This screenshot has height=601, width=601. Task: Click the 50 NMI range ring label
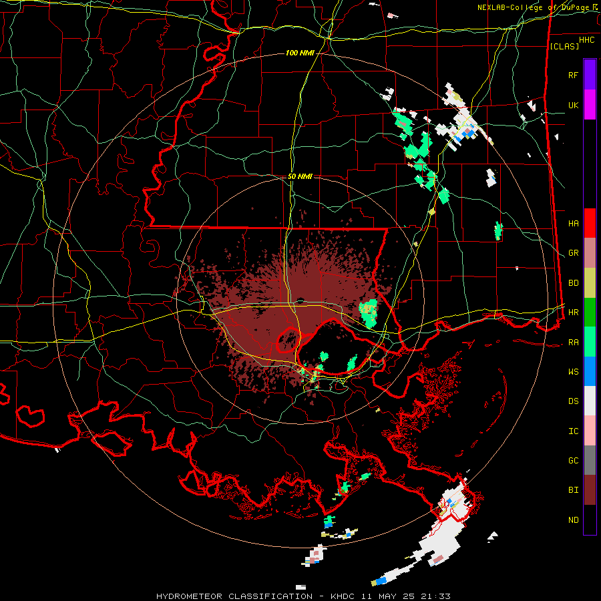[300, 176]
